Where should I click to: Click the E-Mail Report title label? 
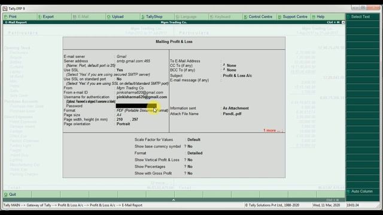[x=16, y=22]
